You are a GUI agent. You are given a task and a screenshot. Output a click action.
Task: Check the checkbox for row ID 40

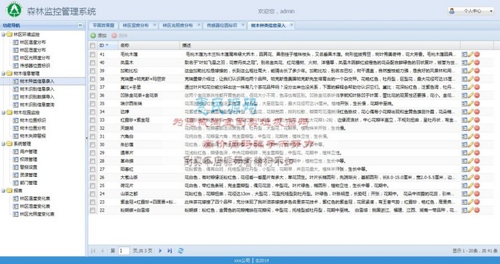[93, 63]
